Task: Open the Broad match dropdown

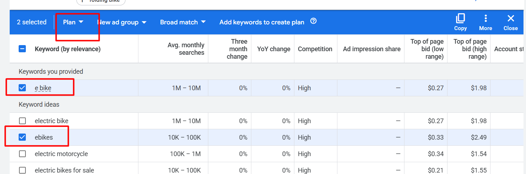Action: point(183,22)
